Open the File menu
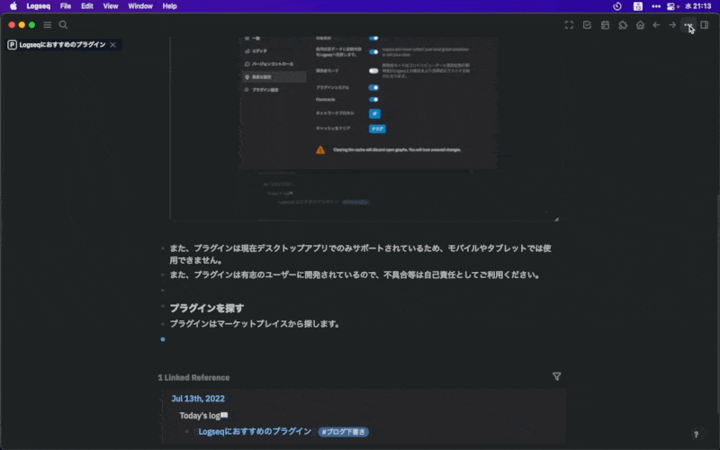 [x=66, y=6]
